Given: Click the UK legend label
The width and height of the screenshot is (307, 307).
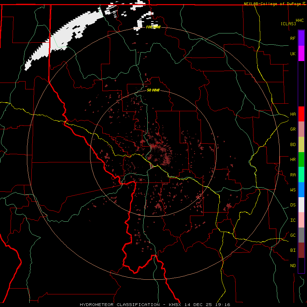Looking at the screenshot, I should tap(293, 54).
